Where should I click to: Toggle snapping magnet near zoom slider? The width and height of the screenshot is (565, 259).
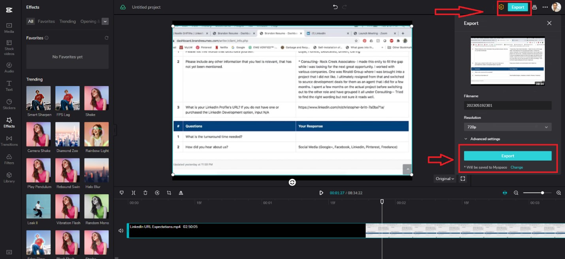(505, 193)
